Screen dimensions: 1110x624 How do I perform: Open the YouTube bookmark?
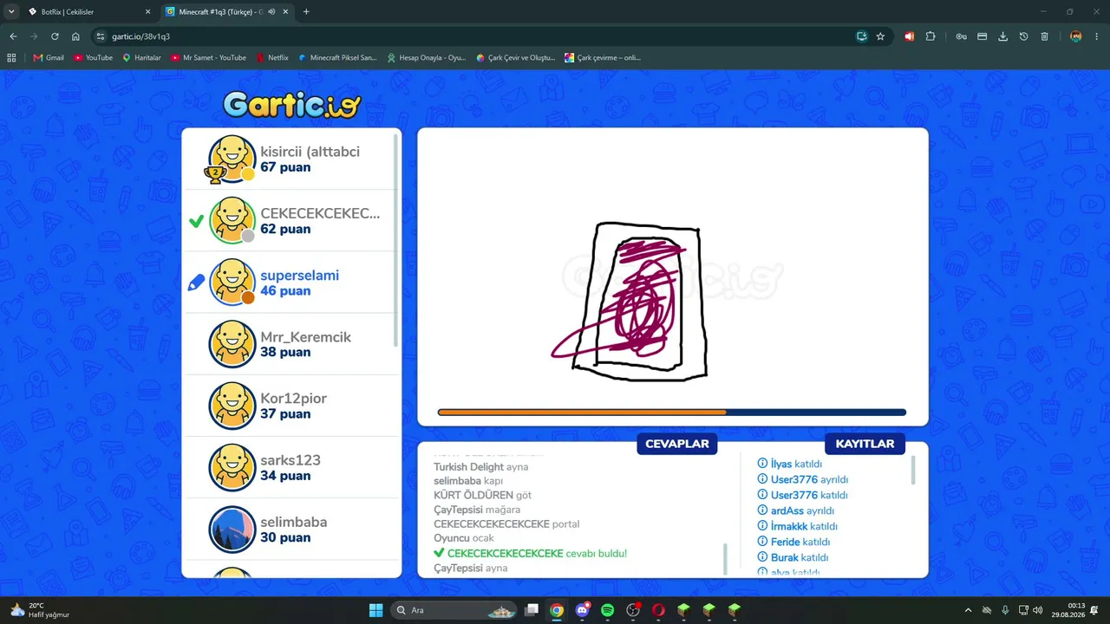[x=94, y=57]
